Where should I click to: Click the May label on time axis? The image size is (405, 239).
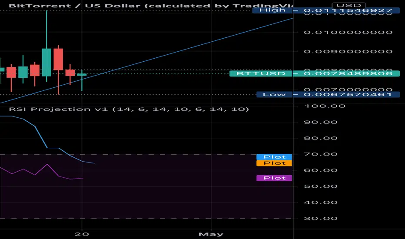[211, 234]
